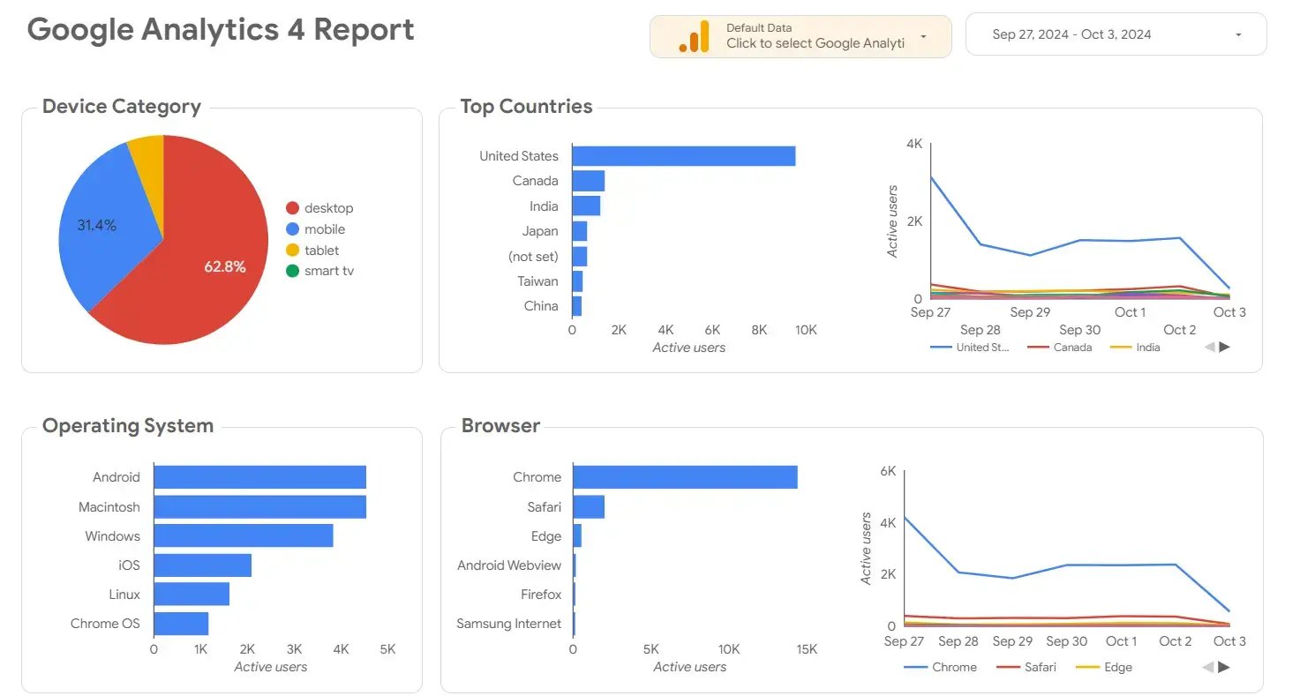Click previous legend page arrow in Top Countries chart

click(x=1209, y=347)
